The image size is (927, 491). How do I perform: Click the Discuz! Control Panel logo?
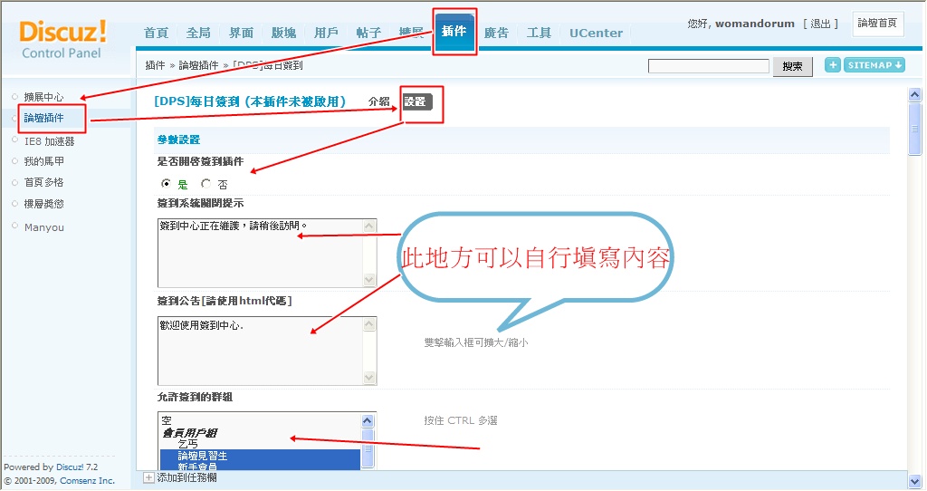[63, 40]
